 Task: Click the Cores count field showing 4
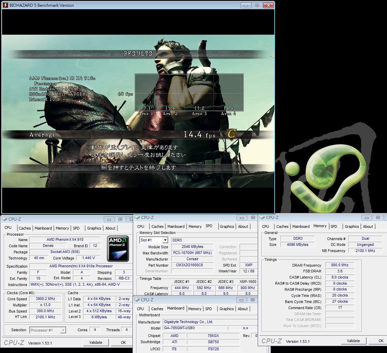(95, 330)
